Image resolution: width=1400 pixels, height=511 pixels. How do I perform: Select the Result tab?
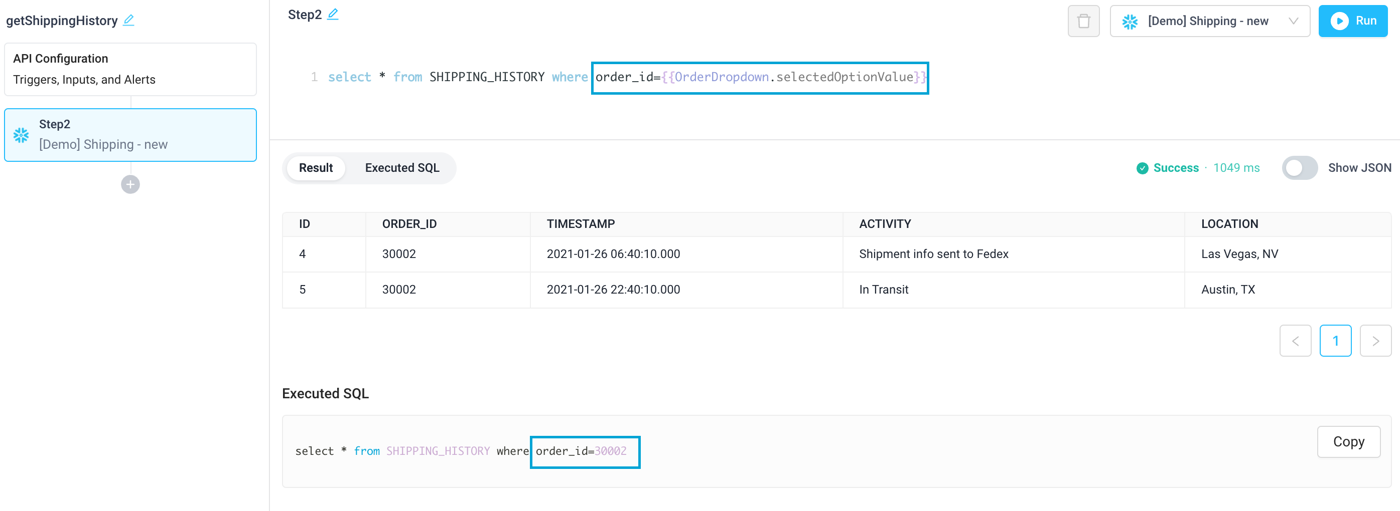pos(316,168)
